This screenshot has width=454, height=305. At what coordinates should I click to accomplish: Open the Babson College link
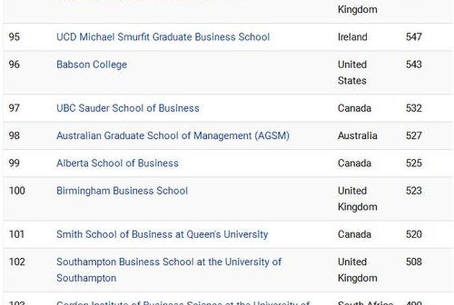pyautogui.click(x=91, y=65)
